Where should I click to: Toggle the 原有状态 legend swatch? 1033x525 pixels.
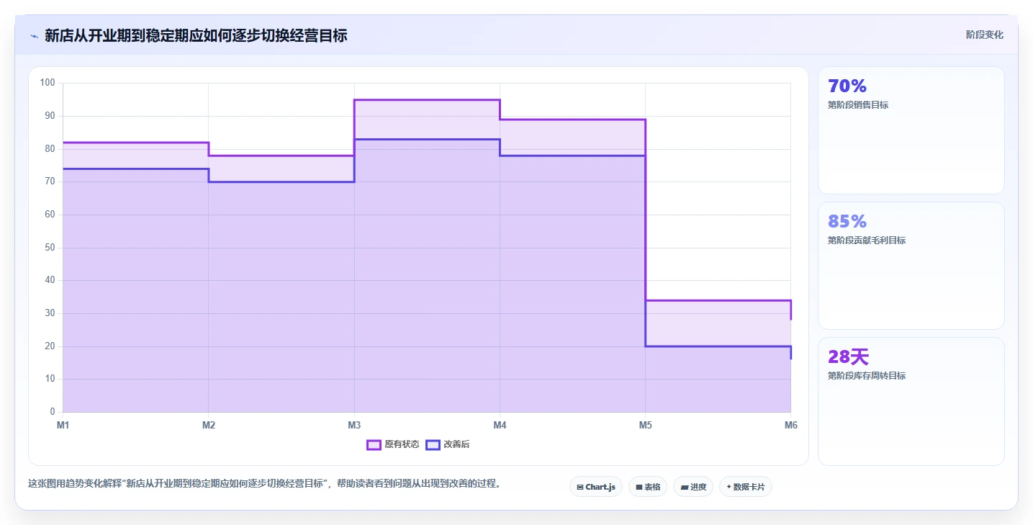click(374, 445)
